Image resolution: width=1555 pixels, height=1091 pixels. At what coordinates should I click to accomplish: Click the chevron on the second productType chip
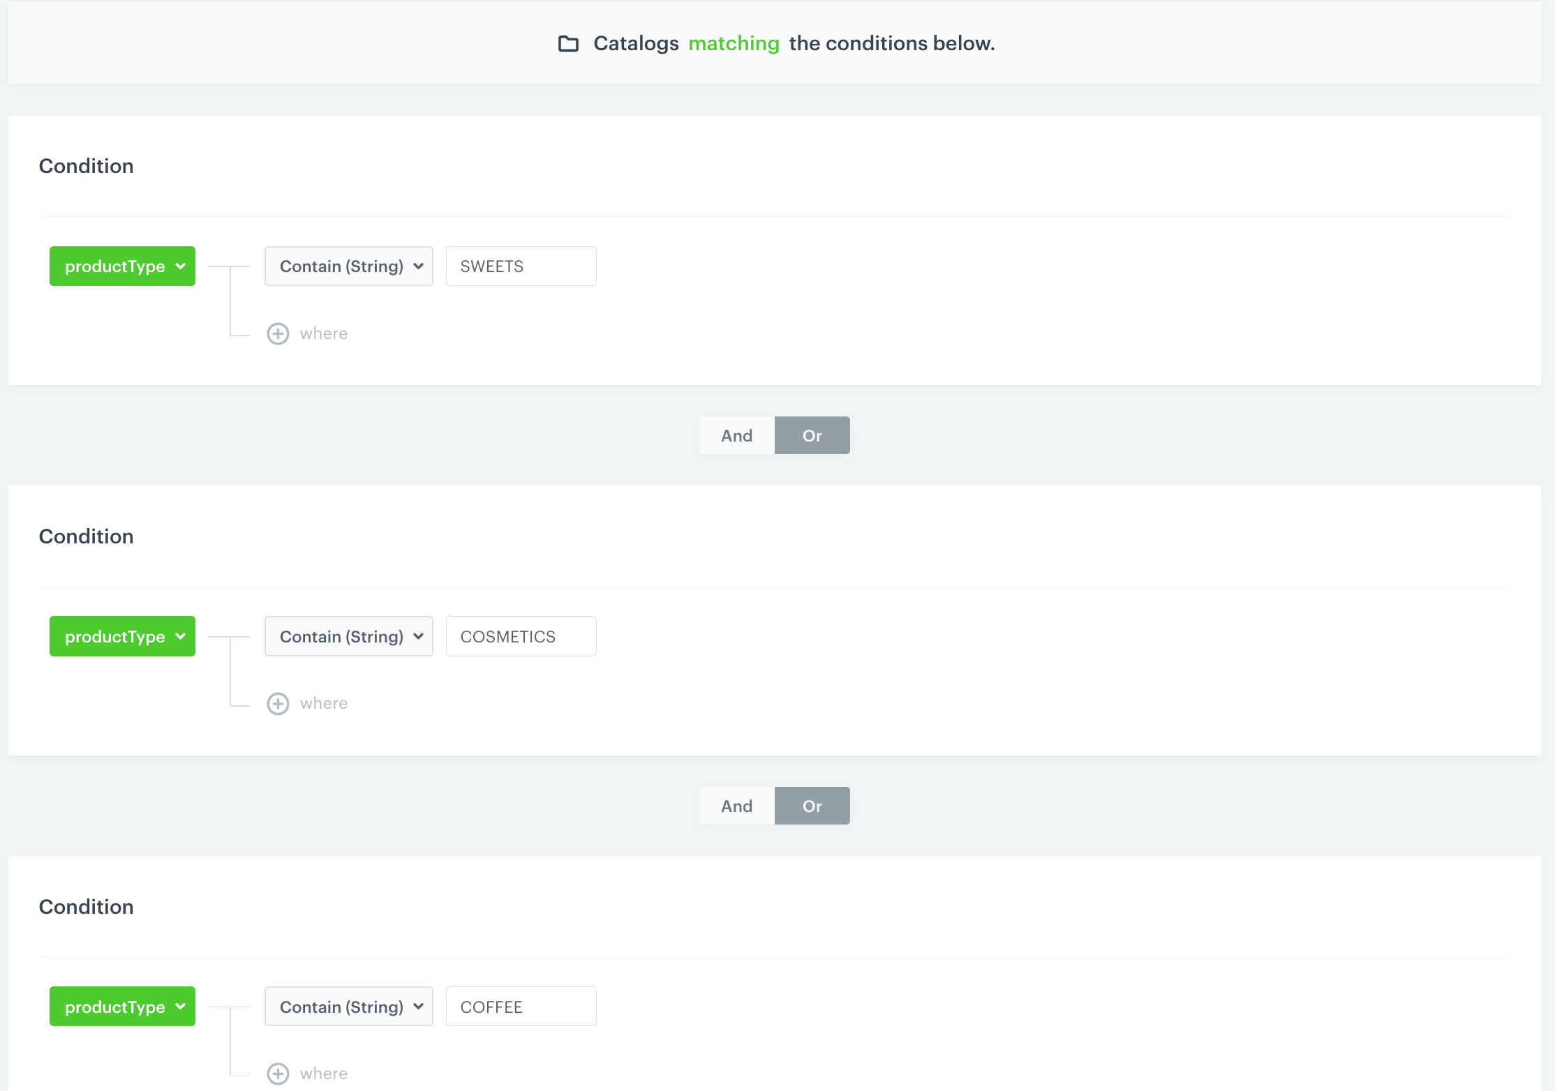(x=180, y=635)
